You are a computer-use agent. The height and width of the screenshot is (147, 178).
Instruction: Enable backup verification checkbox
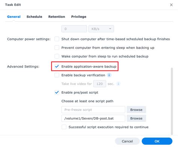pos(57,75)
